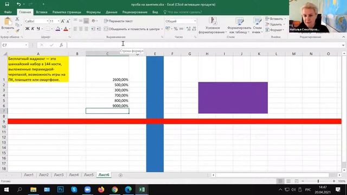Toggle center horizontal alignment

click(x=81, y=29)
